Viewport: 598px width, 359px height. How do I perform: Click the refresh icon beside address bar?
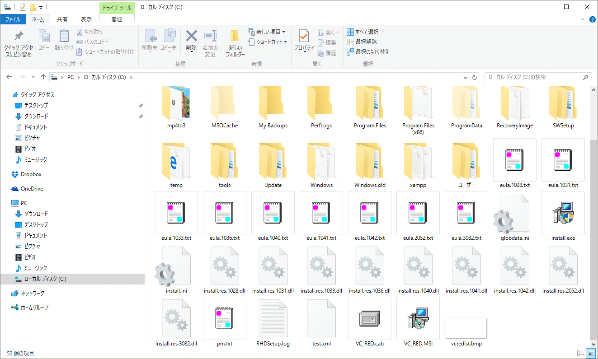point(475,77)
